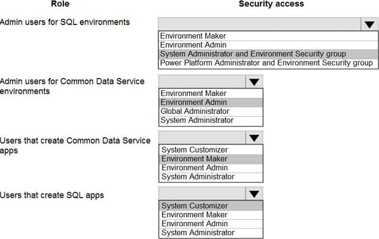Choose Environment Maker for Common Data Service admins
This screenshot has width=379, height=239.
(x=193, y=93)
